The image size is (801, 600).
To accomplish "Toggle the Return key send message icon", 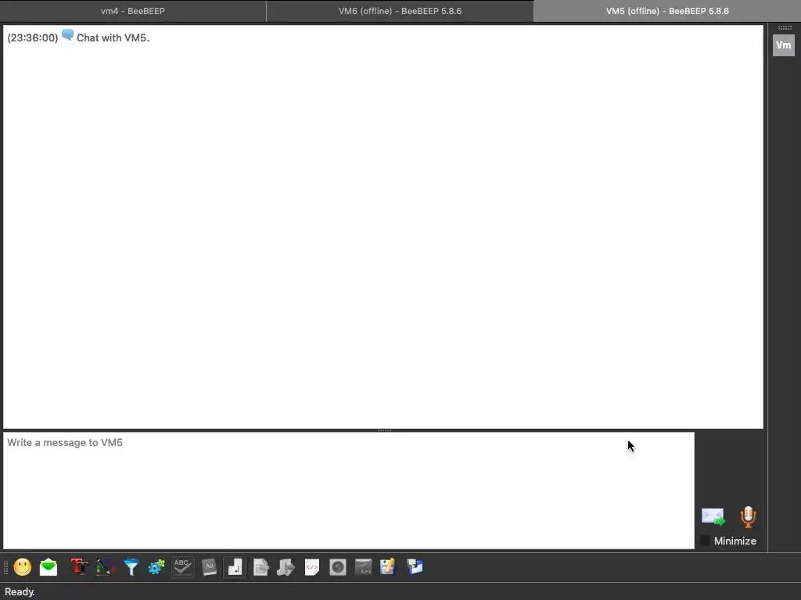I will pyautogui.click(x=235, y=567).
